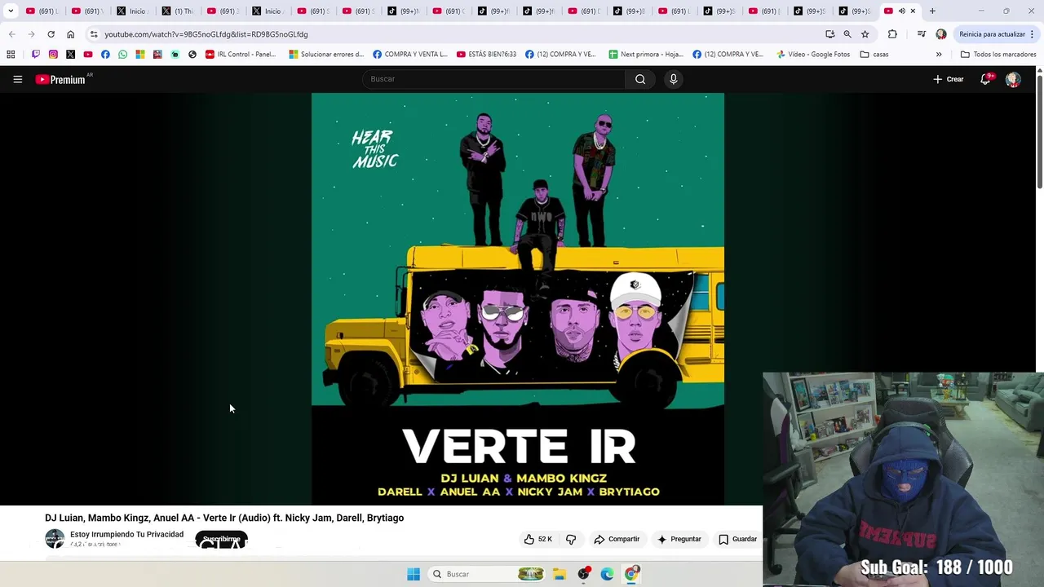1044x587 pixels.
Task: Open the Solucionar errores bookmark
Action: click(326, 55)
